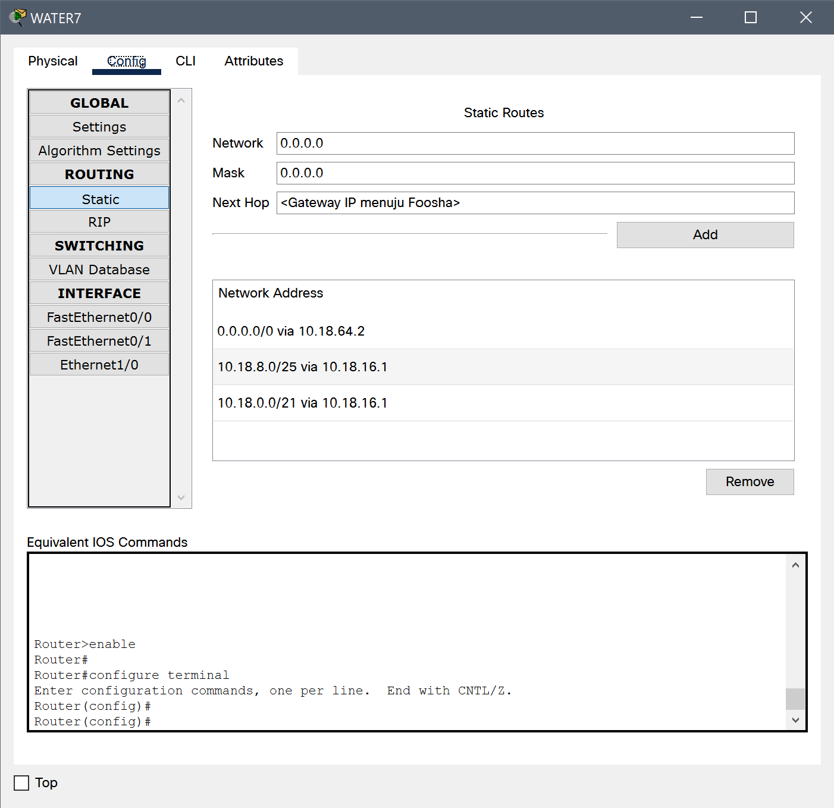Select route 10.18.8.0/25 via 10.18.16.1

[503, 367]
